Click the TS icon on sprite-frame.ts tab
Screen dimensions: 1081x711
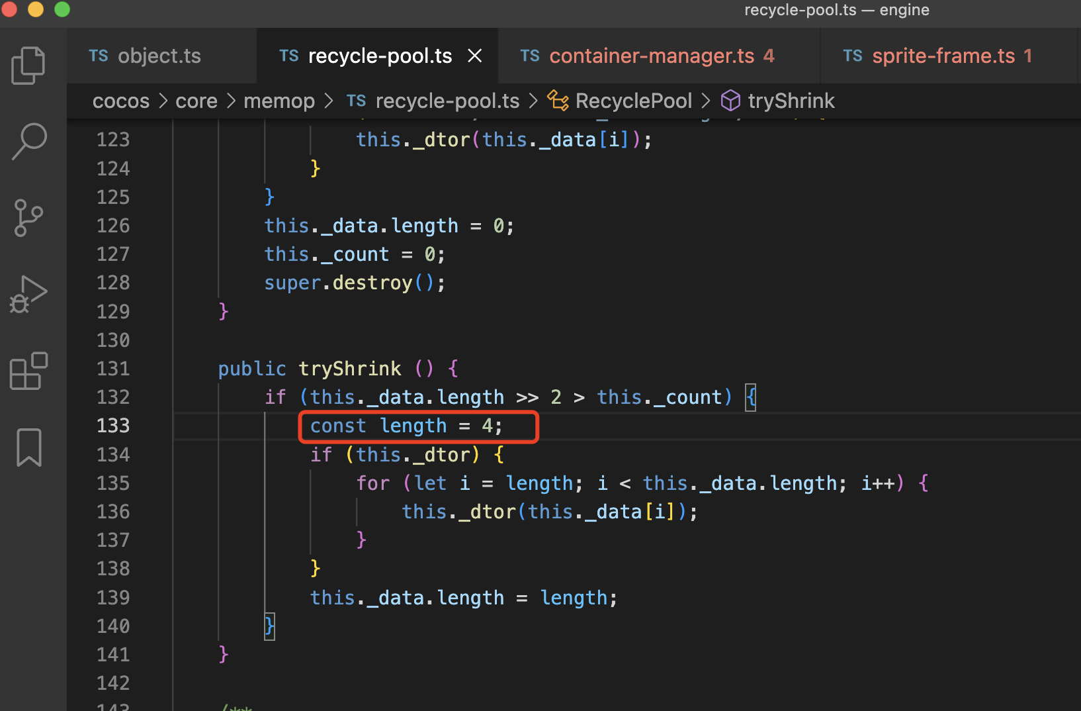(853, 56)
